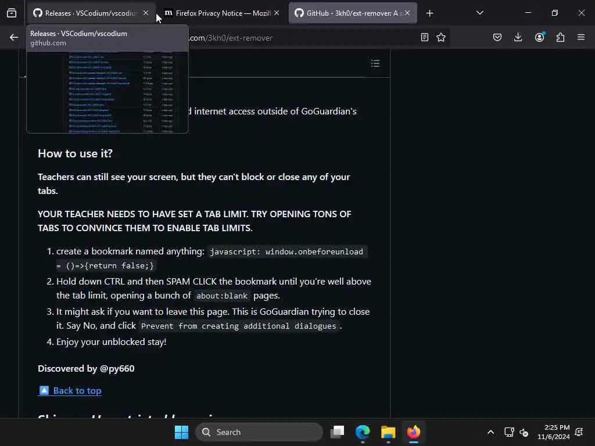The width and height of the screenshot is (595, 446).
Task: Open the notification center bell icon
Action: point(579,432)
